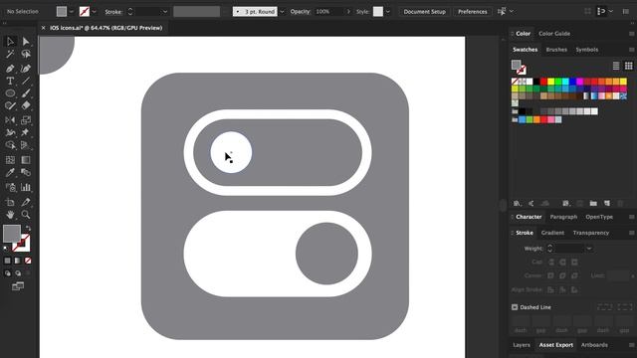The width and height of the screenshot is (637, 358).
Task: Expand the Opacity slider arrow
Action: click(x=348, y=12)
